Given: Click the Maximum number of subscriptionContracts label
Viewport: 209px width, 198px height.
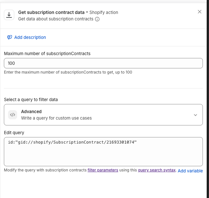Looking at the screenshot, I should point(47,53).
